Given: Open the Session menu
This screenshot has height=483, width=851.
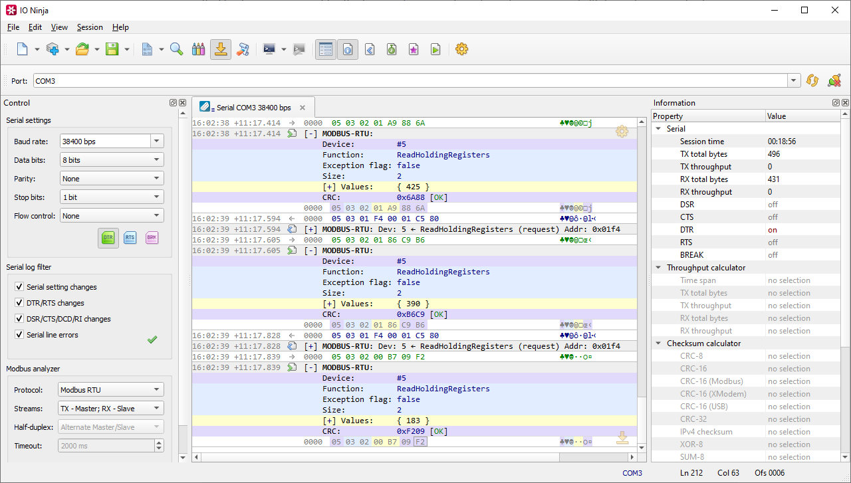Looking at the screenshot, I should 90,27.
